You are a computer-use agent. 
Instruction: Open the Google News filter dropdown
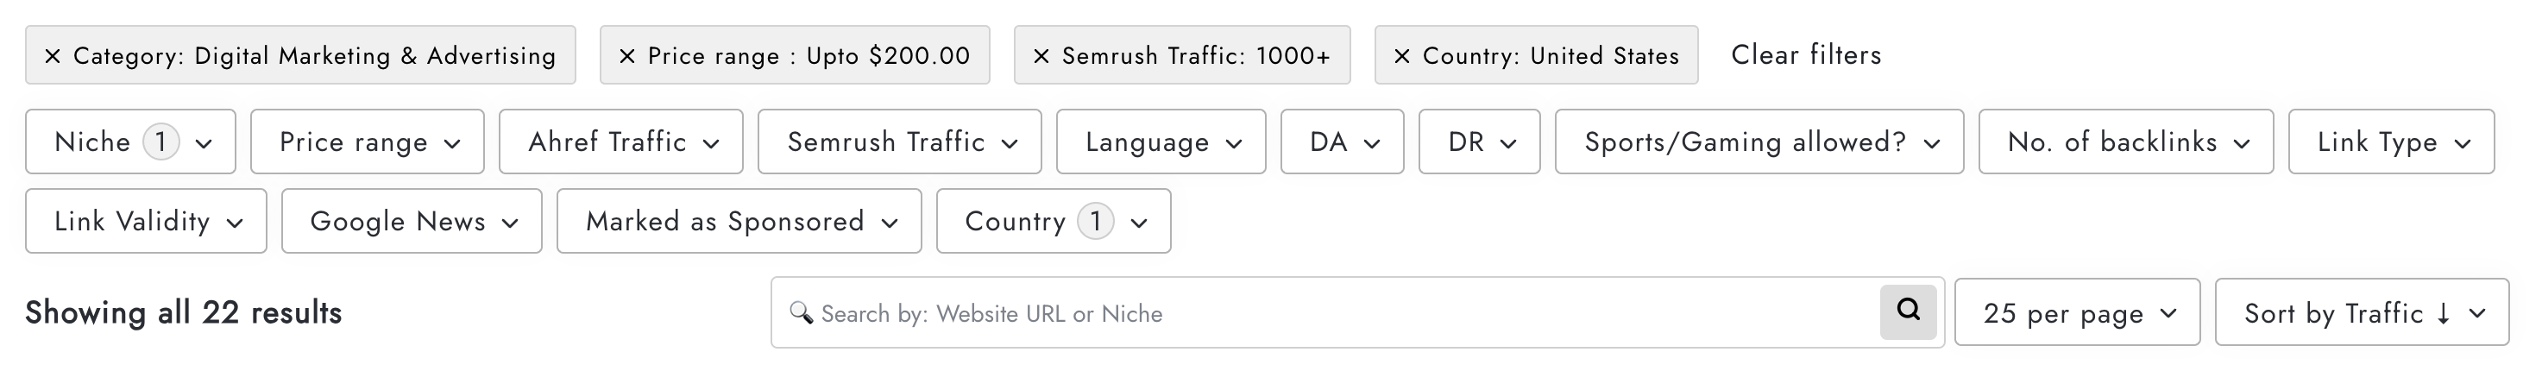[412, 221]
